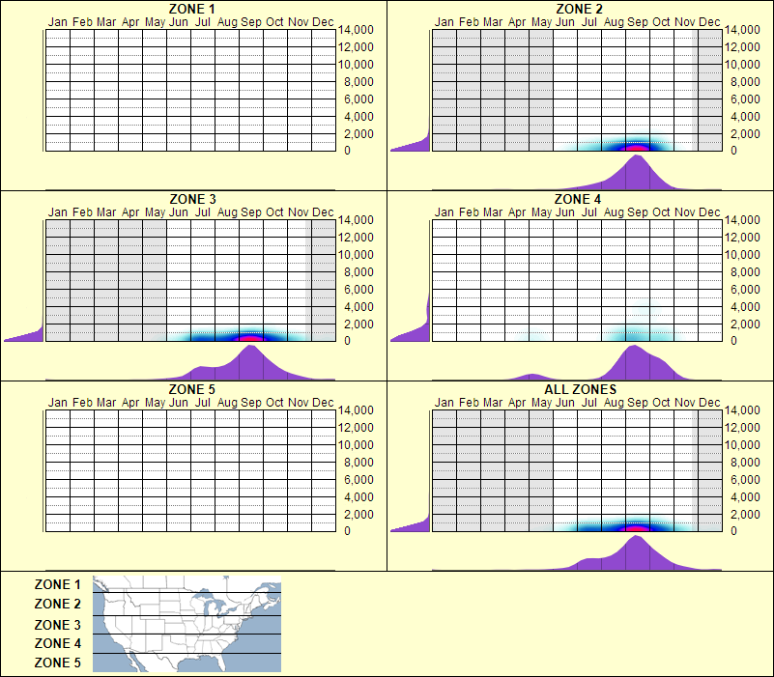This screenshot has height=677, width=774.
Task: Click the purple density curve under ALL ZONES
Action: (x=633, y=551)
